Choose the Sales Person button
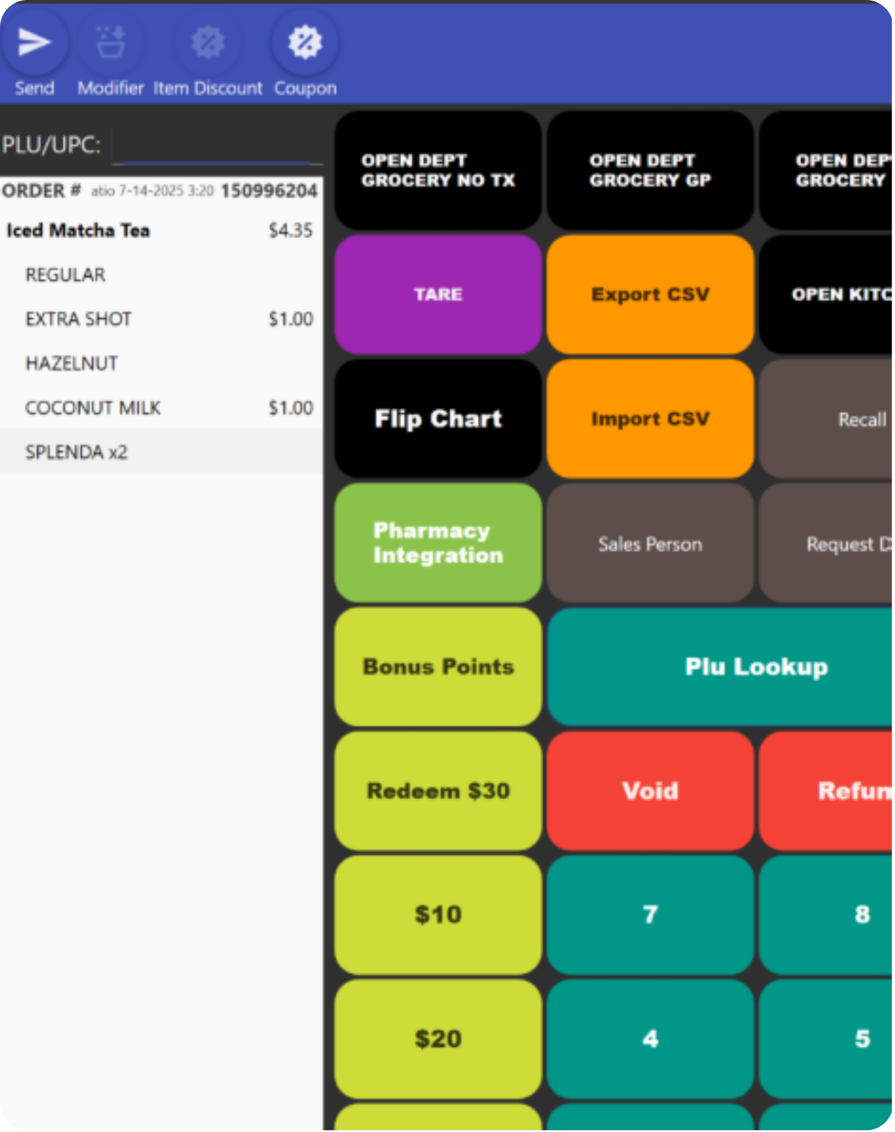This screenshot has height=1132, width=895. point(650,544)
